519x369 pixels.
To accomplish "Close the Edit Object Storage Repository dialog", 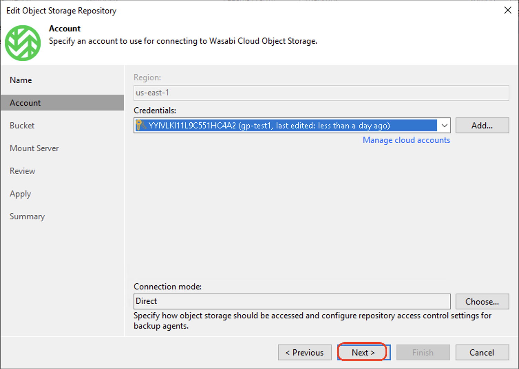I will (x=508, y=10).
